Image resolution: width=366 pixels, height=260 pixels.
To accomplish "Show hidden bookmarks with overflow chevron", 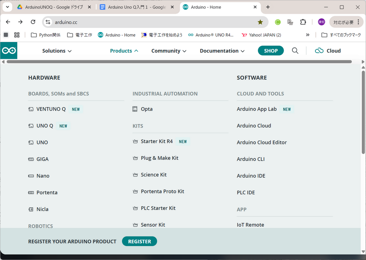I will coord(308,35).
